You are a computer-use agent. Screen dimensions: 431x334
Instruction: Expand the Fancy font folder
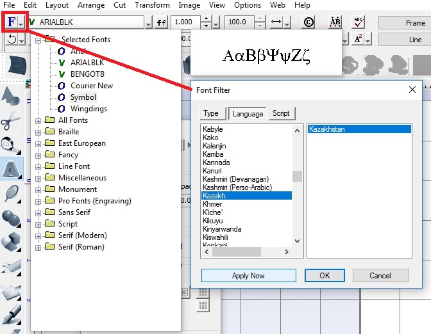[x=38, y=155]
